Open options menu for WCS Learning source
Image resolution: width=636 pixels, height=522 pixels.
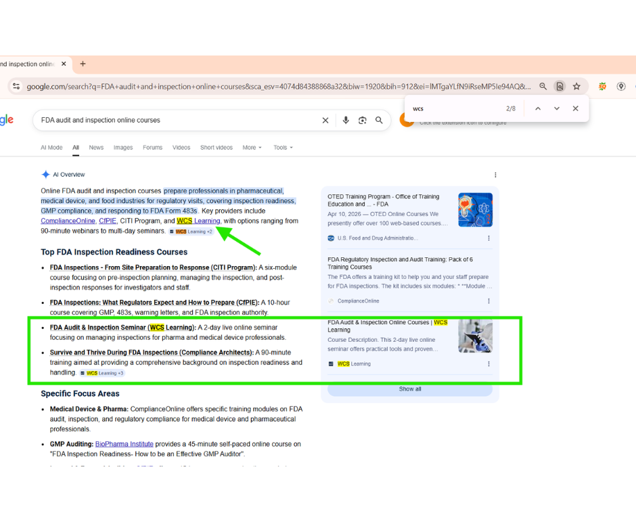click(x=489, y=364)
